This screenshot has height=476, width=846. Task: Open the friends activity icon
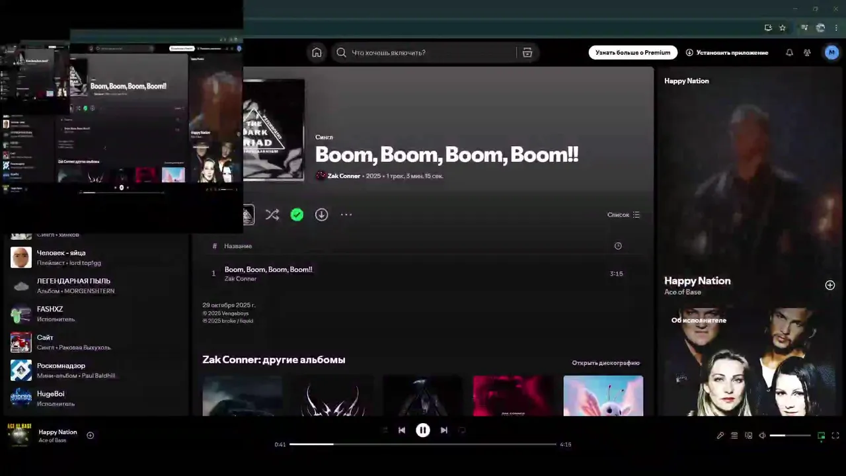pyautogui.click(x=807, y=52)
